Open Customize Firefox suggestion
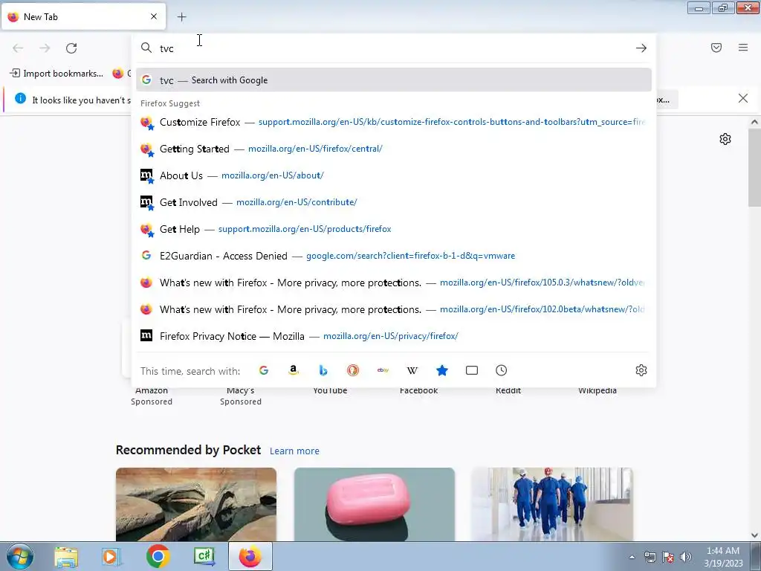Viewport: 761px width, 571px height. [x=394, y=122]
